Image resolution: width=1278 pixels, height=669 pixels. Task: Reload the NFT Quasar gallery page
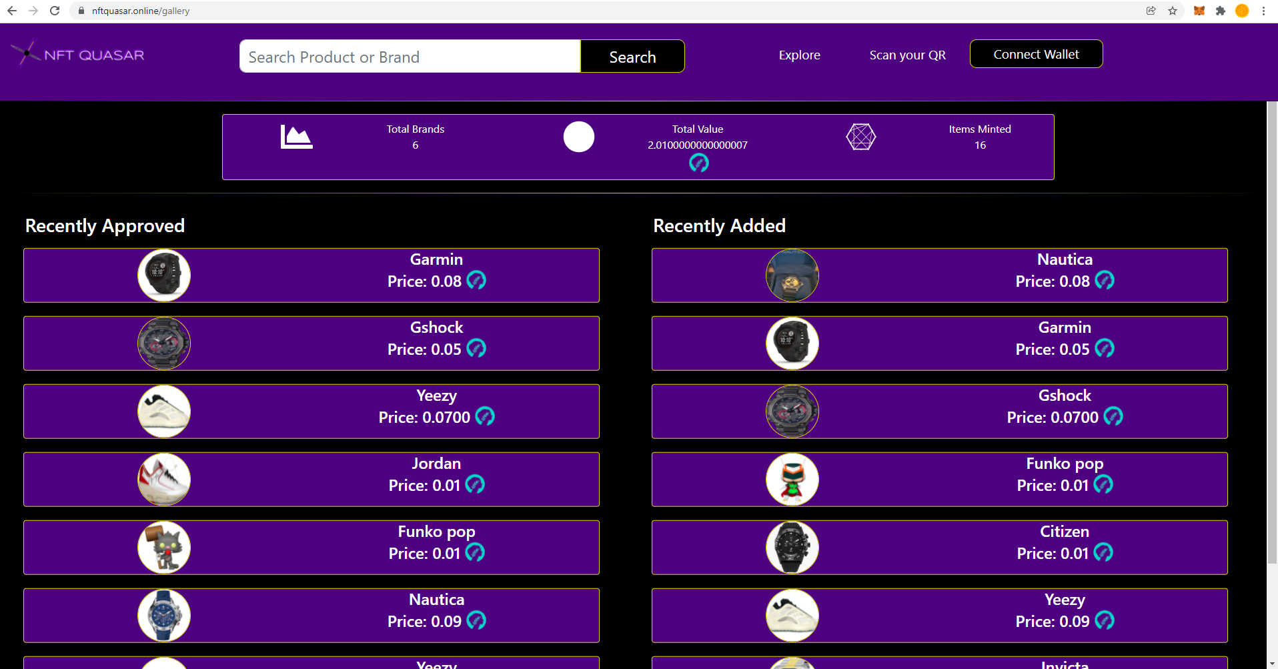pyautogui.click(x=55, y=11)
